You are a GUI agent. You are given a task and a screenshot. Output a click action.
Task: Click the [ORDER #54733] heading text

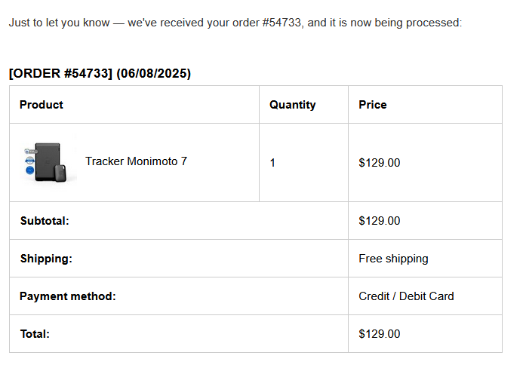click(60, 74)
